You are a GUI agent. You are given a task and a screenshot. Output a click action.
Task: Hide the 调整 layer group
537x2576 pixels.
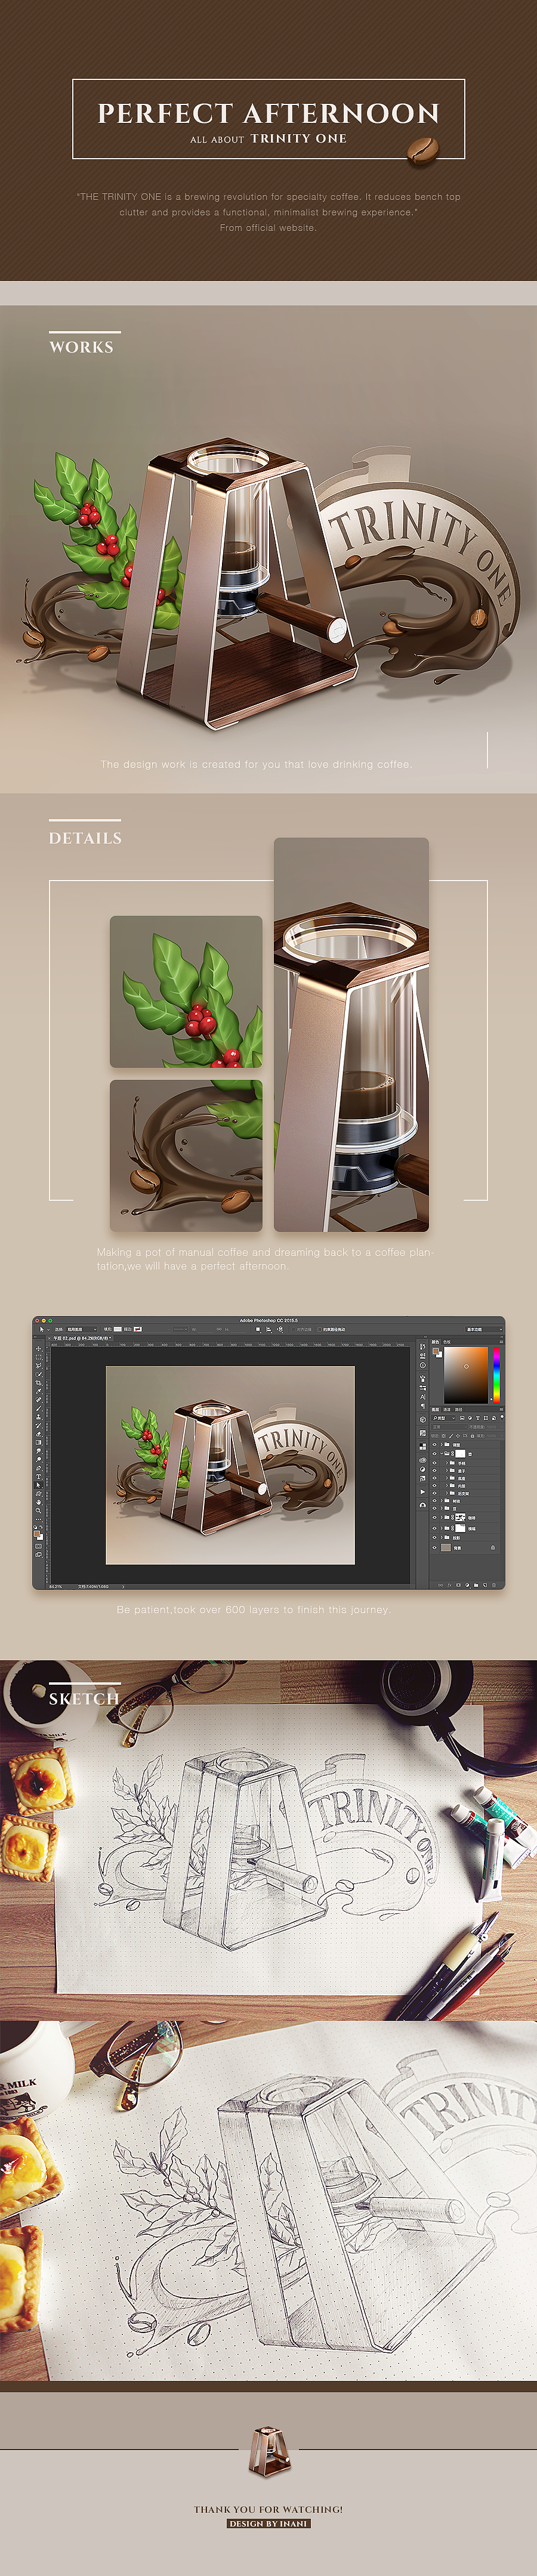tap(435, 1445)
